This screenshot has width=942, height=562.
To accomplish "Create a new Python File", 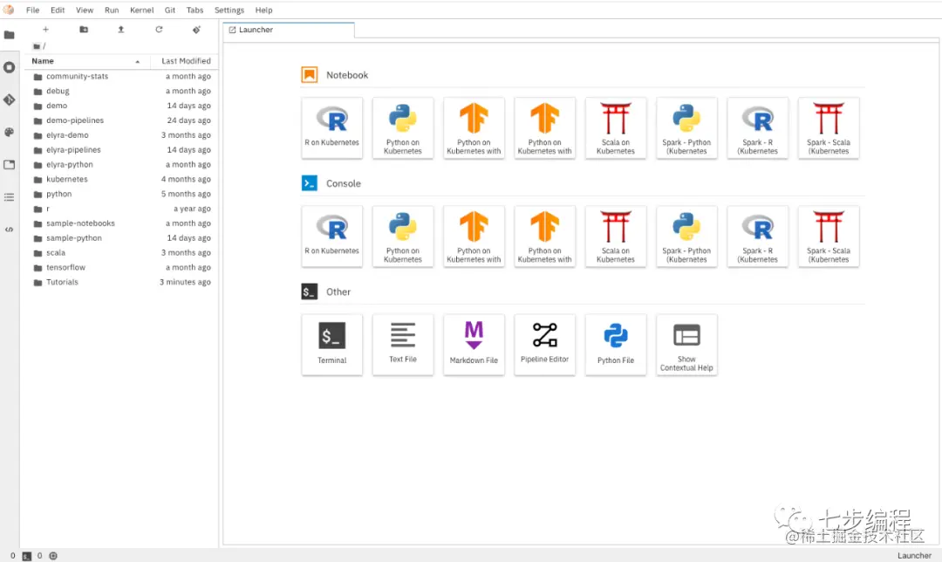I will (x=616, y=345).
